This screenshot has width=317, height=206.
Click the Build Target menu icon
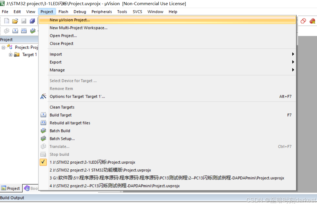tap(43, 115)
